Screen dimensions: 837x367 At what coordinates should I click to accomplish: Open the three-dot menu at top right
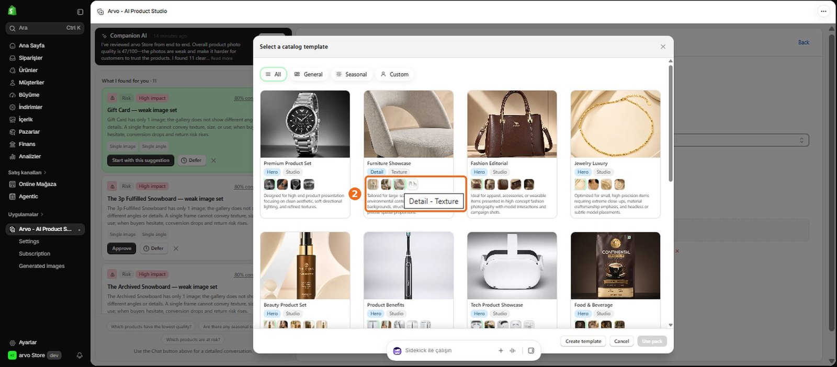coord(823,11)
